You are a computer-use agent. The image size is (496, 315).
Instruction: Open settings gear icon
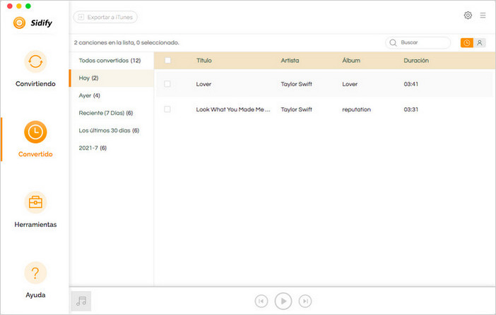[468, 15]
